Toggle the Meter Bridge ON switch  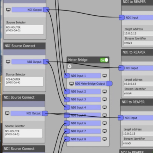coord(104,60)
